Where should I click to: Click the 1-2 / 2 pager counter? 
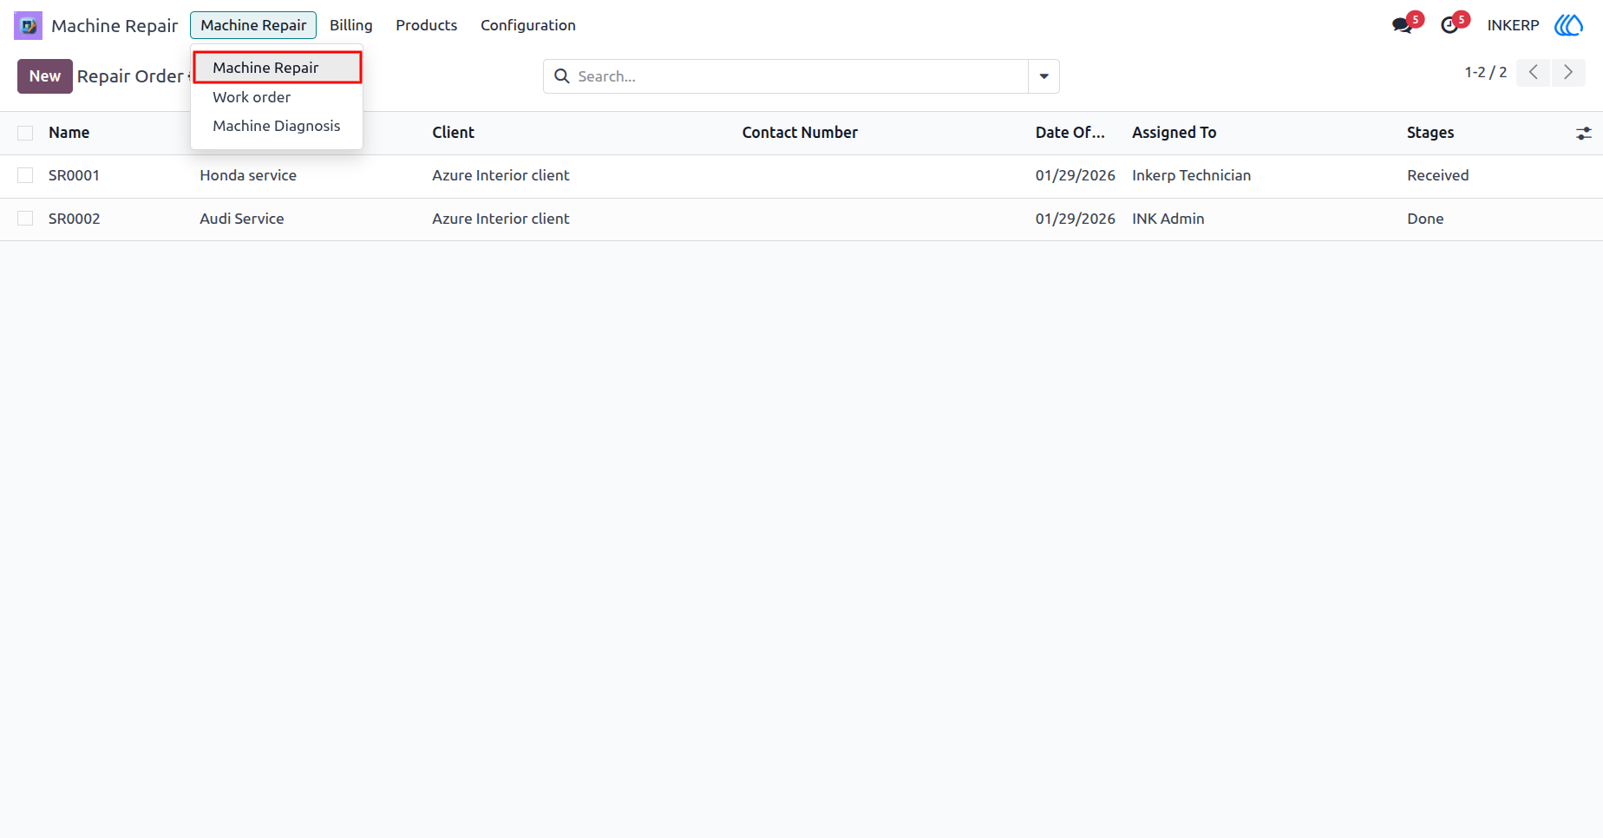(x=1486, y=72)
